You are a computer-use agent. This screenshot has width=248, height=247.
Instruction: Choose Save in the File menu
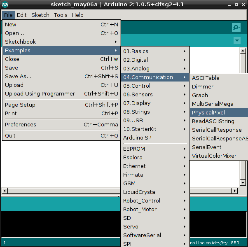[x=61, y=68]
